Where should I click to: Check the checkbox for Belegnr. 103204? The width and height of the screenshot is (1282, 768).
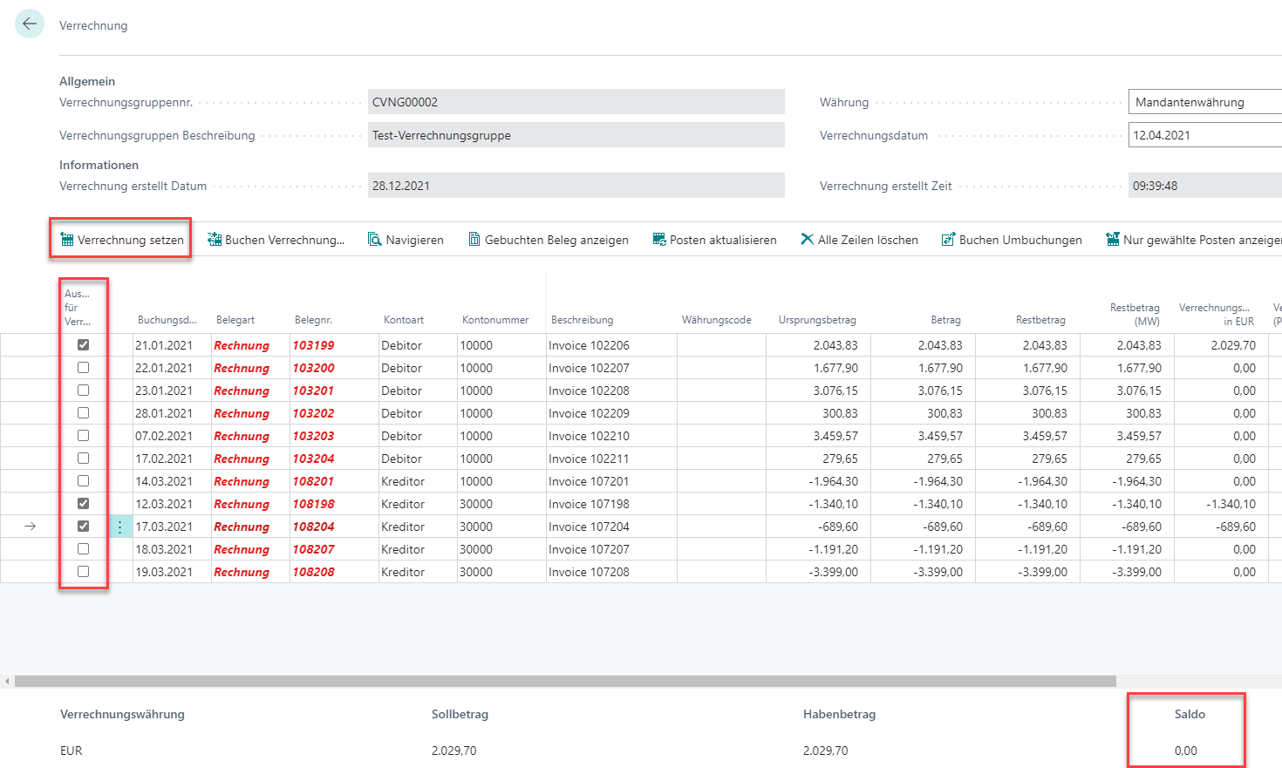84,459
